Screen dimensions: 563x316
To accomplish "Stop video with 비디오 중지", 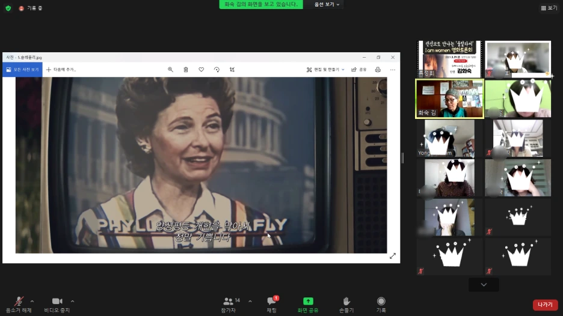I will pyautogui.click(x=57, y=305).
